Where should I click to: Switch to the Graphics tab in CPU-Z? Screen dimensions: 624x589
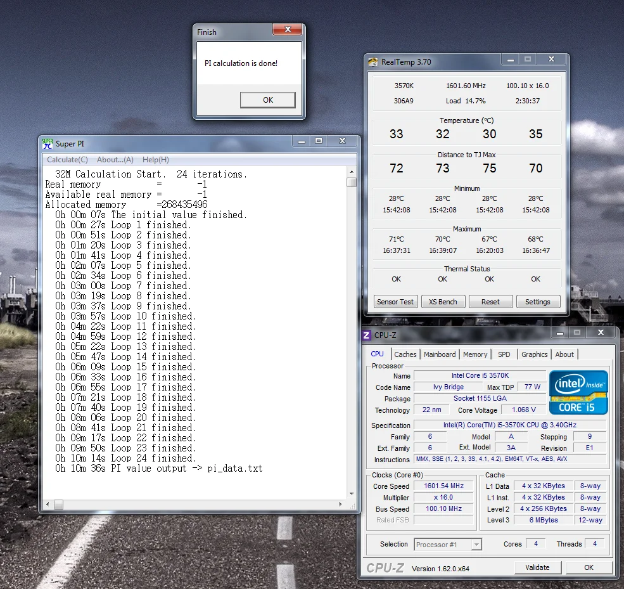click(x=534, y=354)
